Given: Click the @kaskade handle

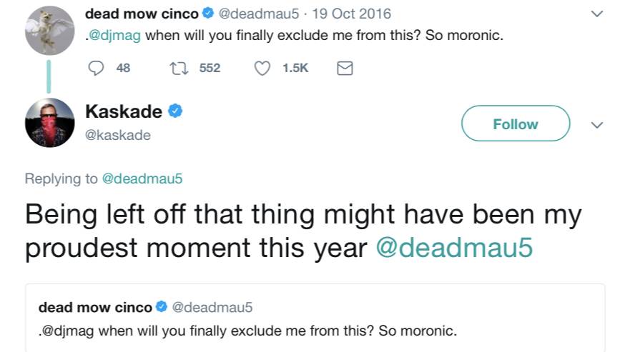Looking at the screenshot, I should tap(118, 135).
